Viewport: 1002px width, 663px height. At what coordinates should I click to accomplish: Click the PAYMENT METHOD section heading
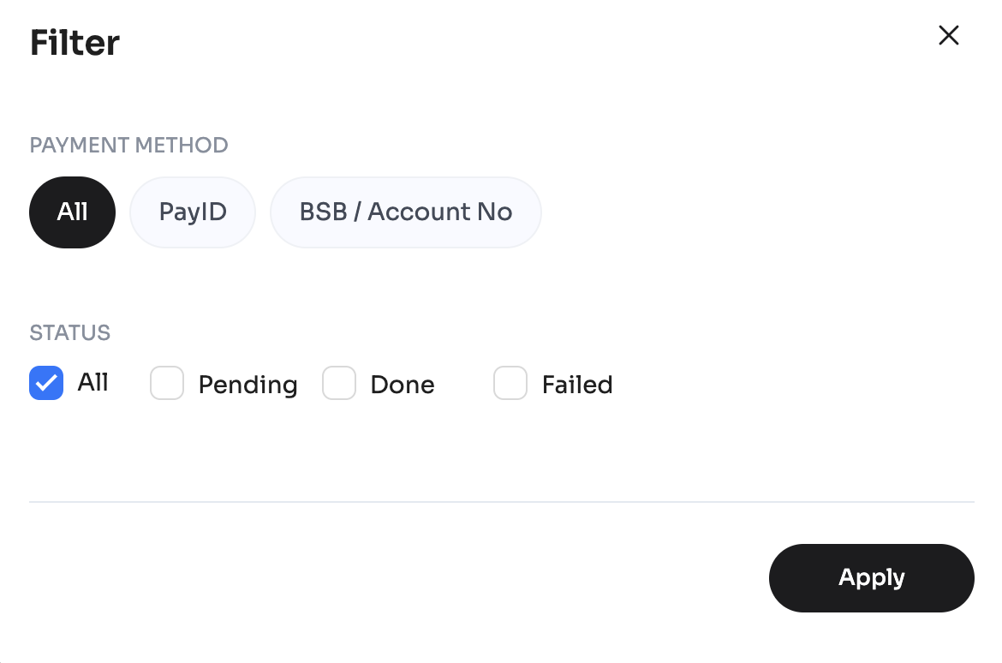pos(128,145)
